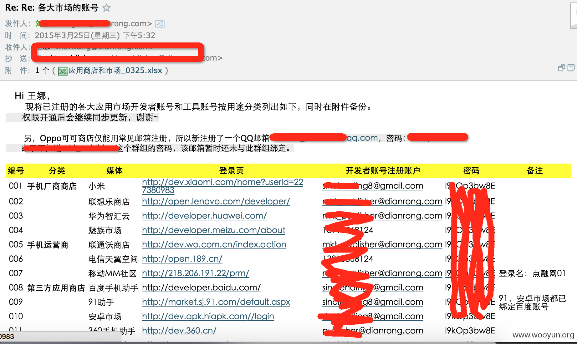Click the note 登录名: 点融网01
577x344 pixels.
(x=533, y=273)
